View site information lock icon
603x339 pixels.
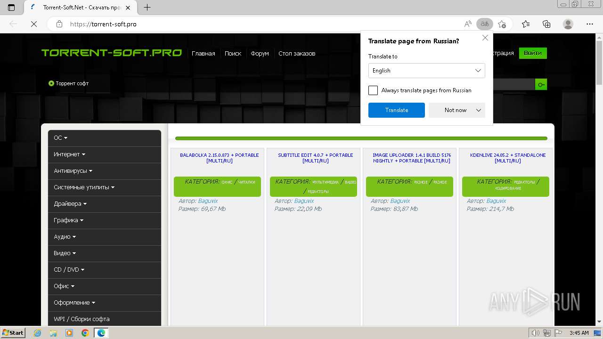click(59, 24)
